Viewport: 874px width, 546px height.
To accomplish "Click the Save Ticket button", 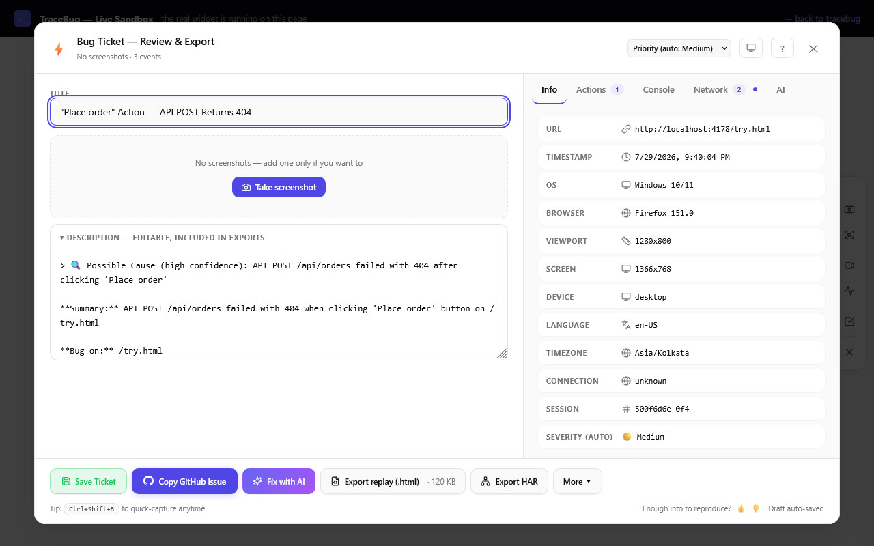I will coord(88,481).
